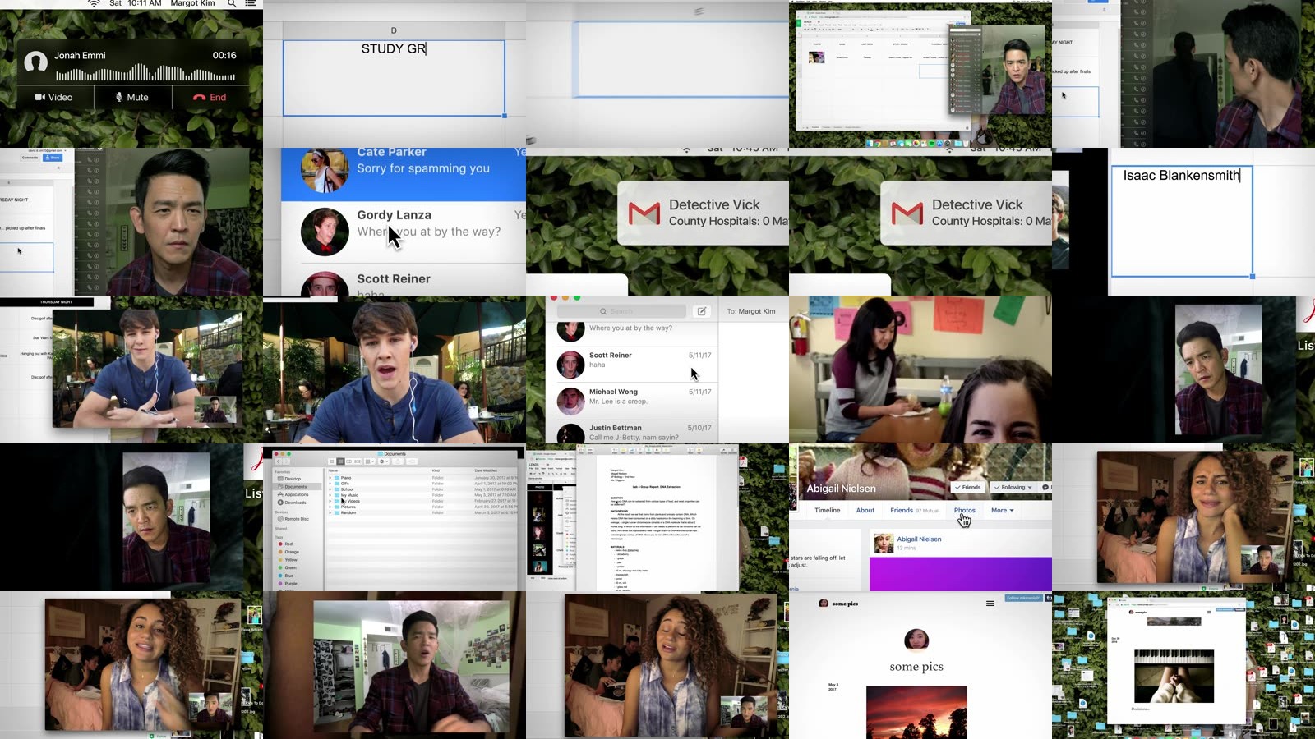Select column D header above STUDY GR
The image size is (1315, 739).
click(394, 30)
